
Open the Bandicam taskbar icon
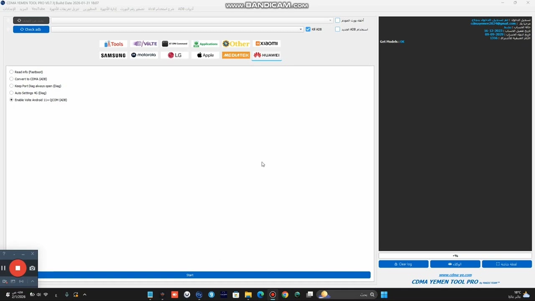(x=273, y=295)
